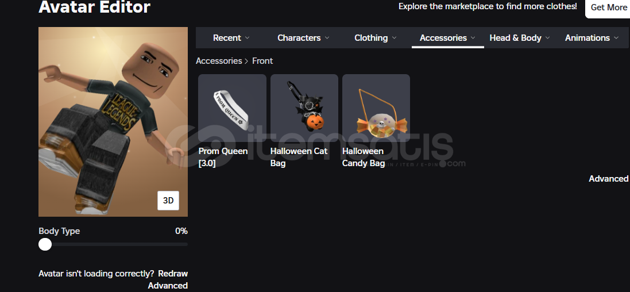Viewport: 630px width, 292px height.
Task: Expand the Recent tab chevron
Action: click(247, 38)
